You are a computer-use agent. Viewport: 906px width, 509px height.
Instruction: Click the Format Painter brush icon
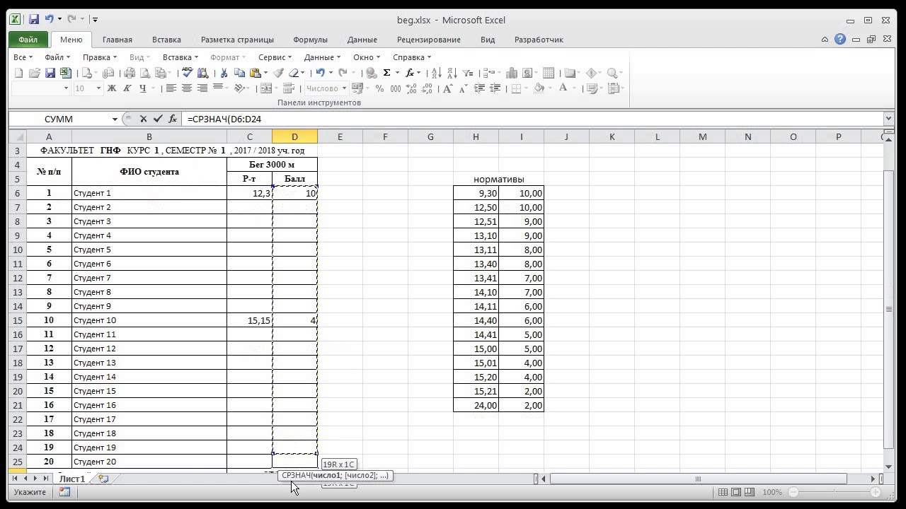coord(278,73)
